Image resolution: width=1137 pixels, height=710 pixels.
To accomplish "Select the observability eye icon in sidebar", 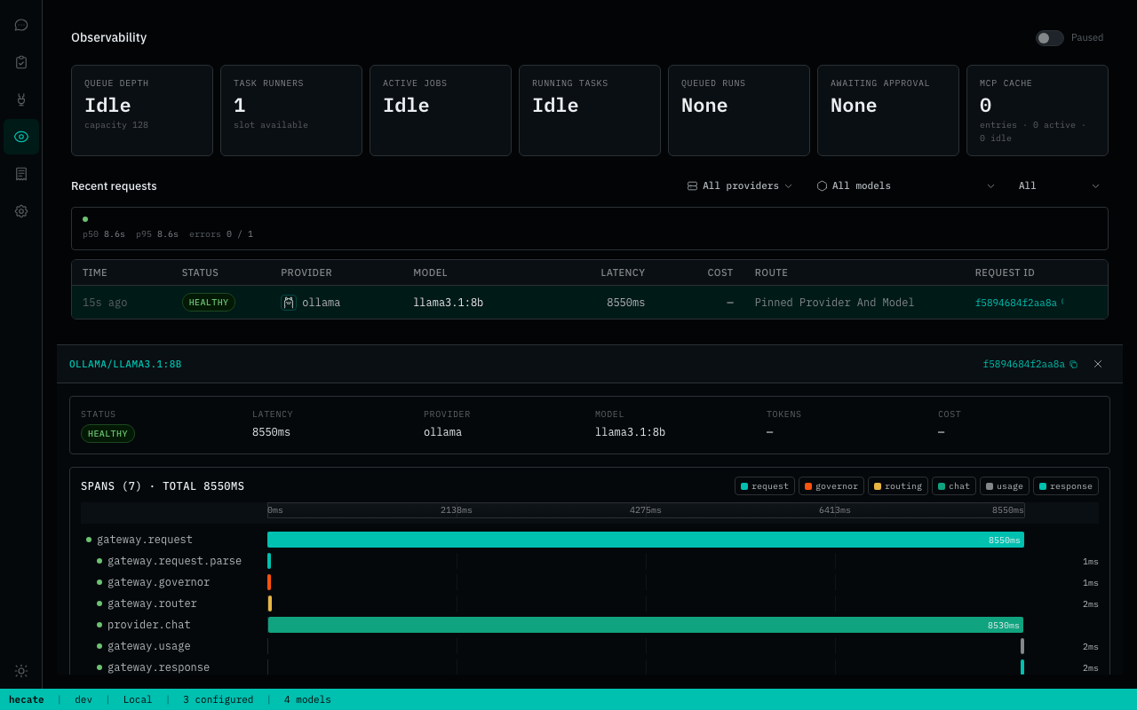I will click(x=21, y=137).
